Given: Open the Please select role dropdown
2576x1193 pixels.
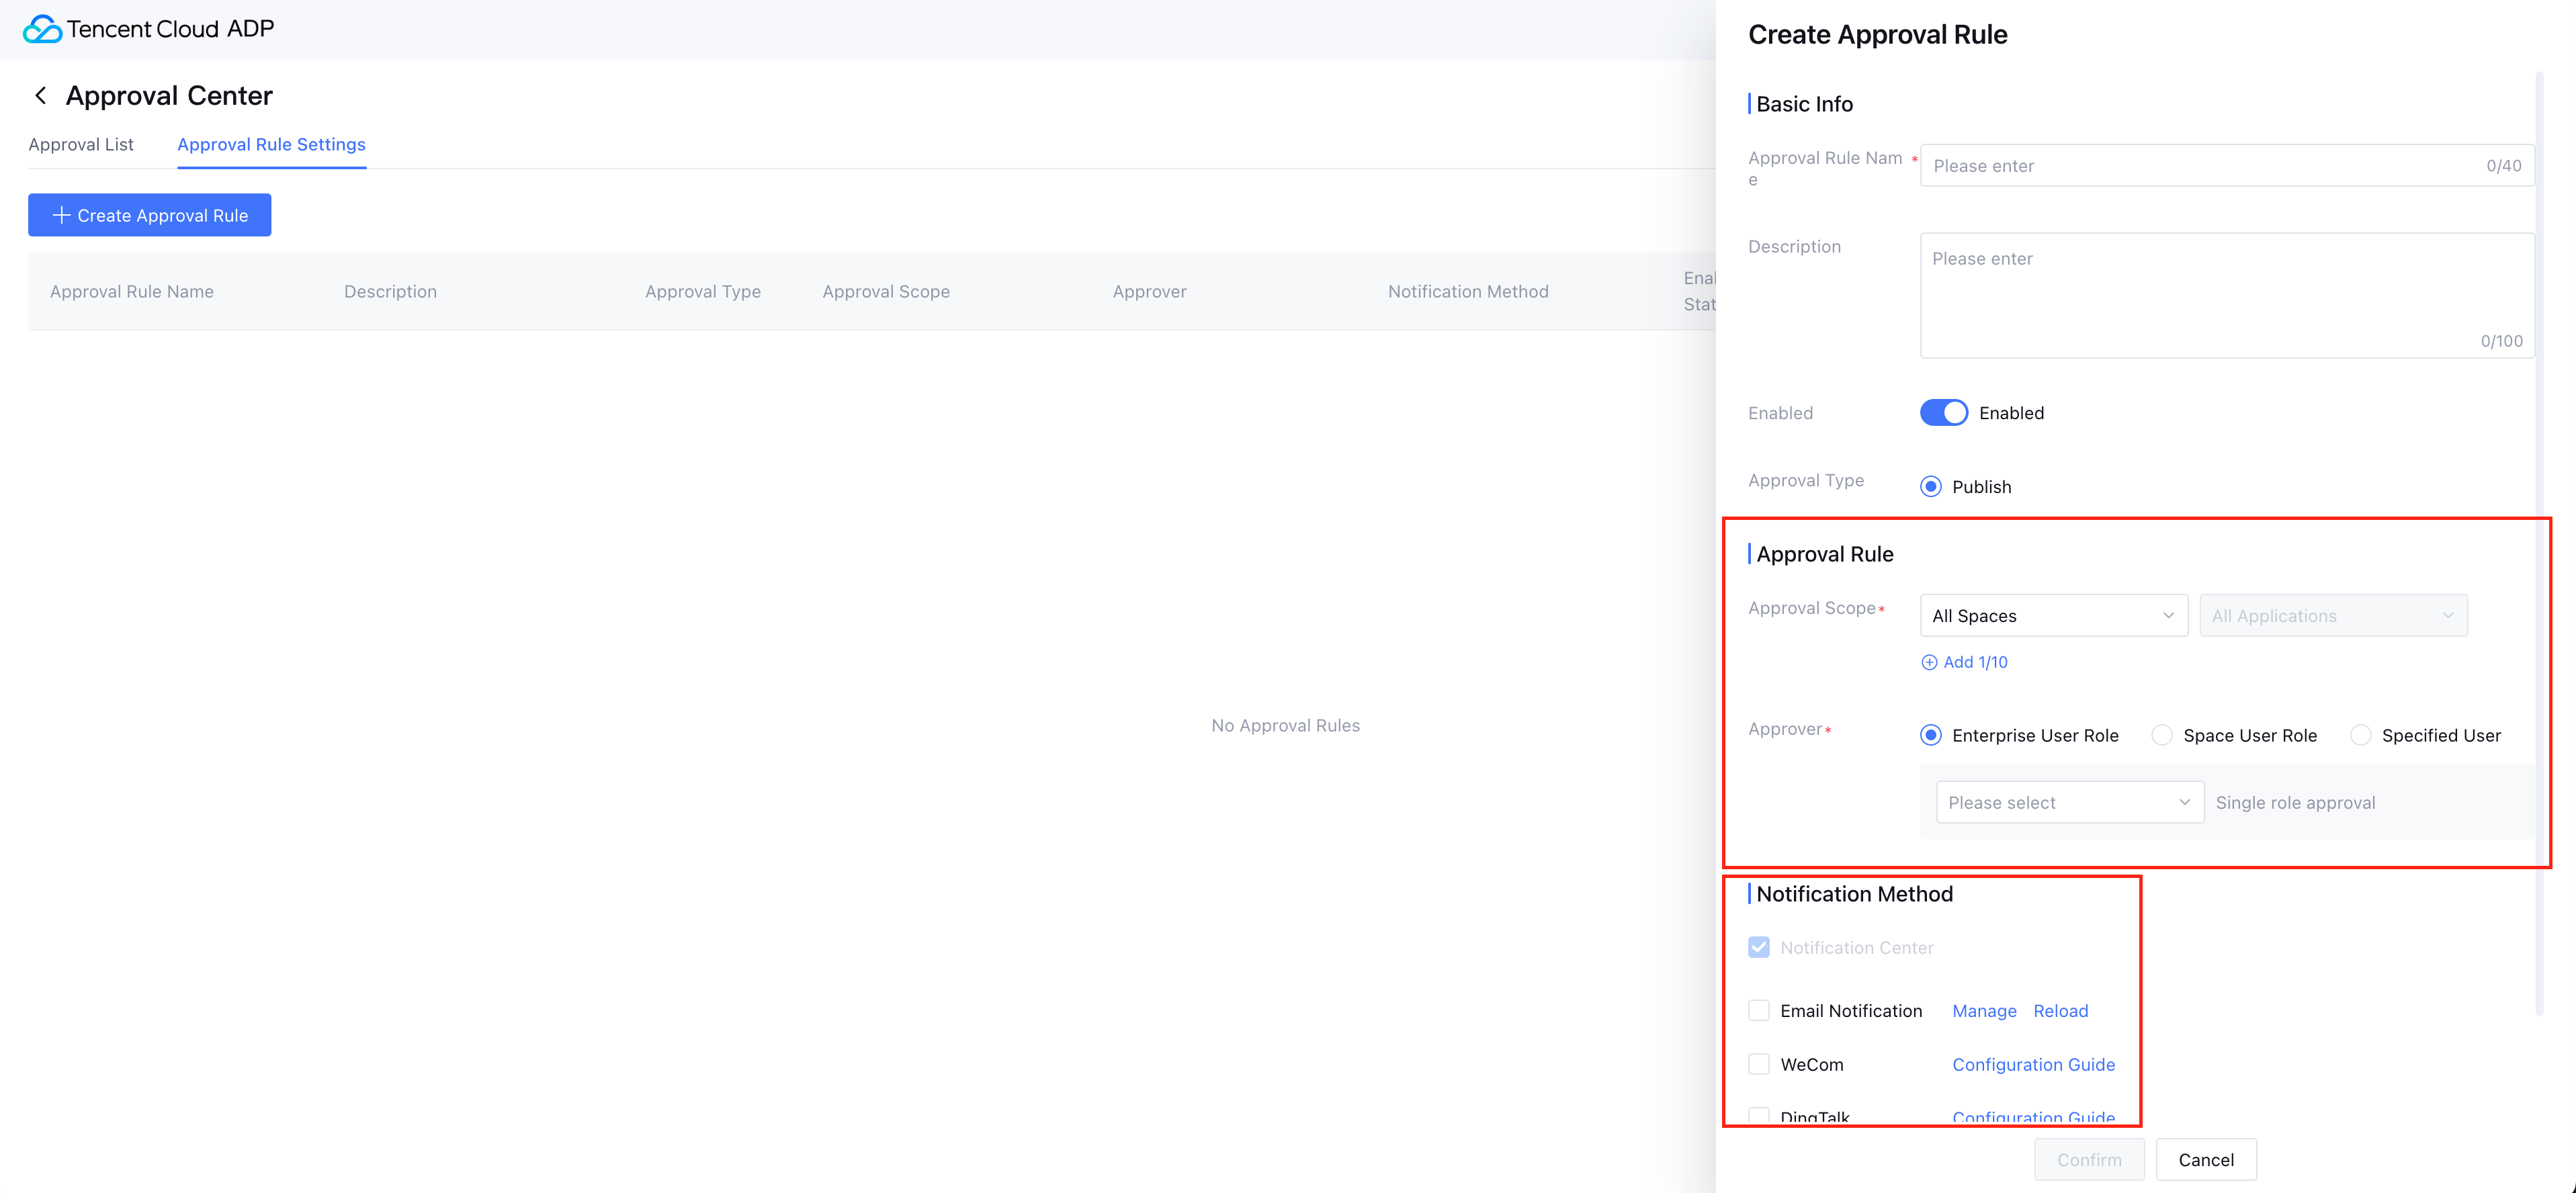Looking at the screenshot, I should 2060,802.
